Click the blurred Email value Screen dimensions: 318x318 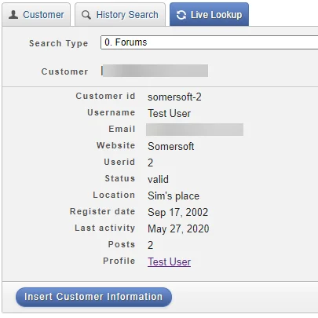coord(195,130)
